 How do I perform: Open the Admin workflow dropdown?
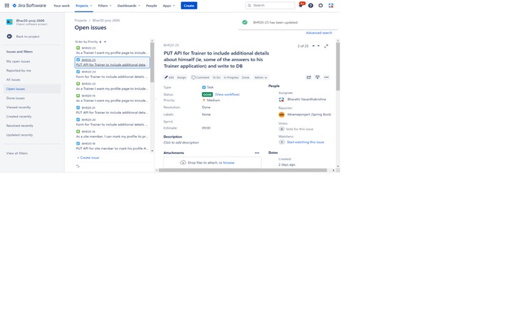point(261,77)
